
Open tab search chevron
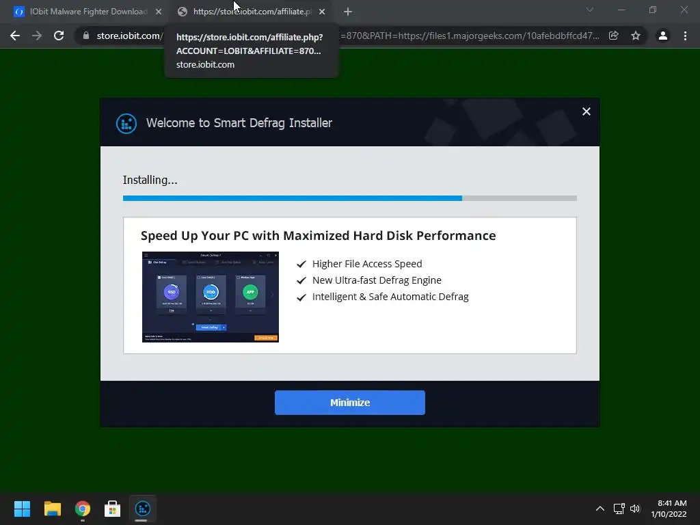[590, 10]
